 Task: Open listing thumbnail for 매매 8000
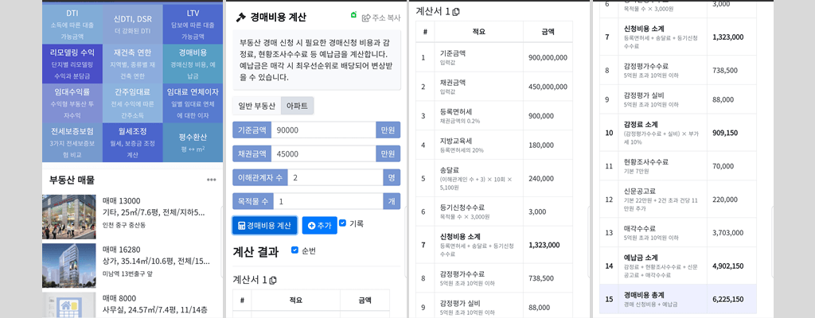[x=68, y=305]
